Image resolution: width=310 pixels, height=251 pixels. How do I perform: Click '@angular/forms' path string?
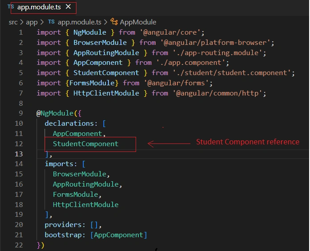coord(176,83)
